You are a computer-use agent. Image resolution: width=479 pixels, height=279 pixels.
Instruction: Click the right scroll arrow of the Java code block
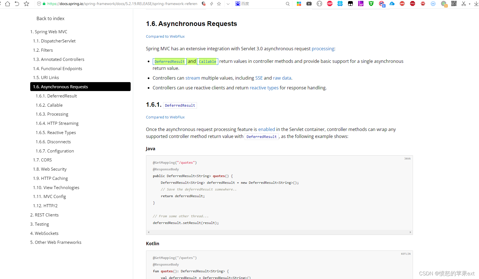pyautogui.click(x=410, y=232)
